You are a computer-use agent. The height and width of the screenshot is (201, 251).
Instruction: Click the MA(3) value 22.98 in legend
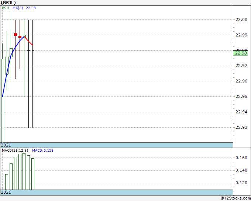[31, 8]
